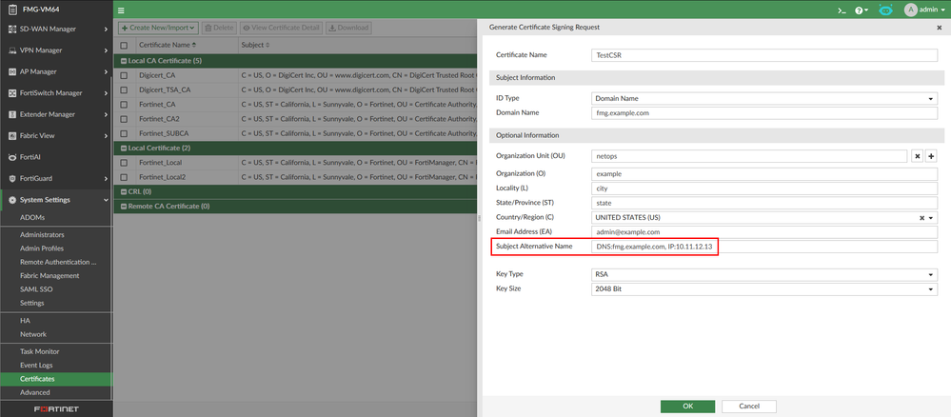Toggle the hamburger sidebar menu
951x417 pixels.
pyautogui.click(x=122, y=10)
